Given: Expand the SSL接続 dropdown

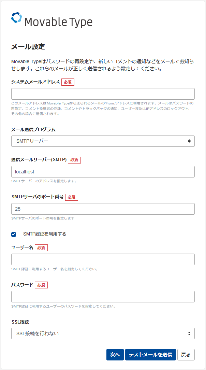Looking at the screenshot, I should 103,333.
